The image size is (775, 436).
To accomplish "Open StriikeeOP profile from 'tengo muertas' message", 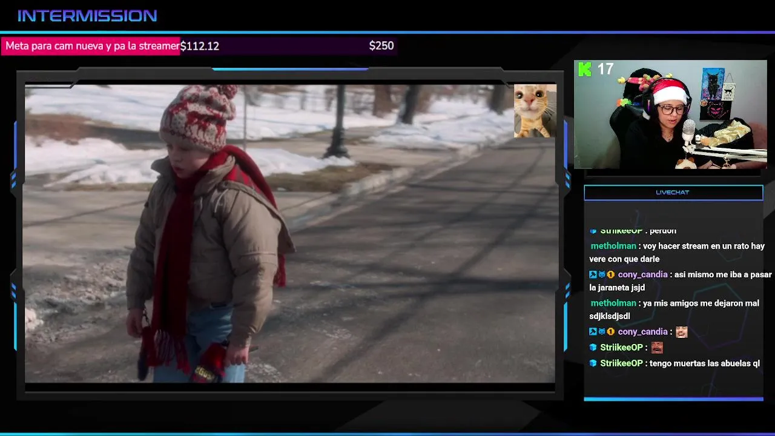I will pos(621,363).
